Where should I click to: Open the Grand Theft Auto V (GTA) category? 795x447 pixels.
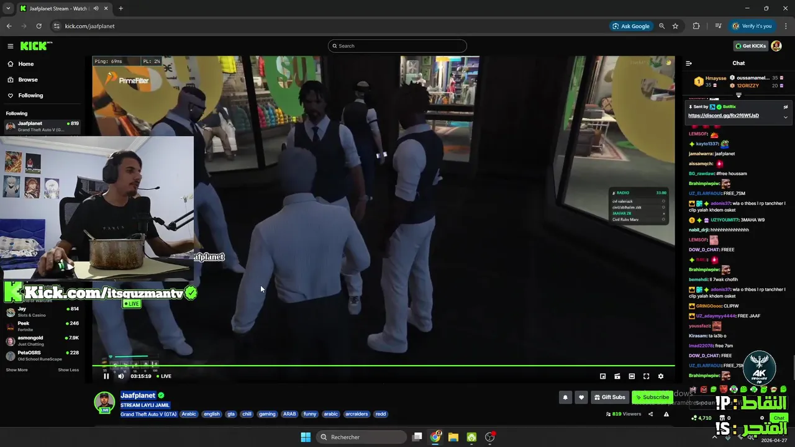(148, 414)
